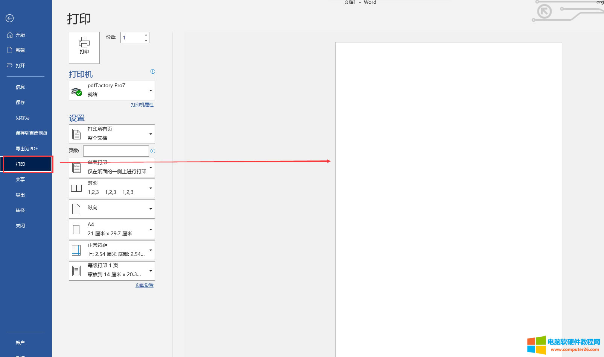Click the printer info icon
604x357 pixels.
(153, 71)
